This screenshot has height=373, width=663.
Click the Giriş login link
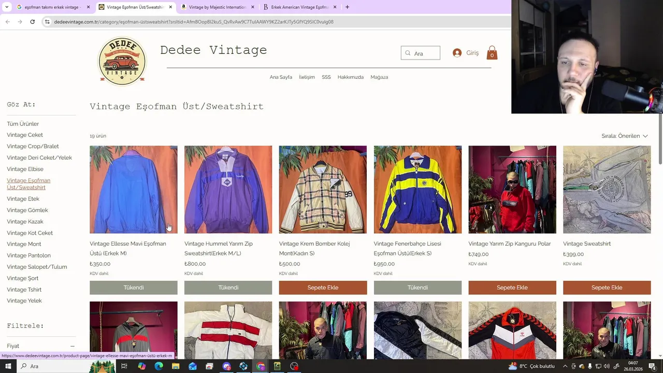(472, 53)
